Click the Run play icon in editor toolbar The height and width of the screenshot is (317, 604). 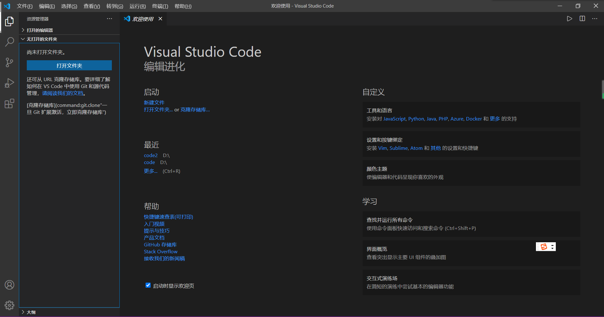(569, 19)
